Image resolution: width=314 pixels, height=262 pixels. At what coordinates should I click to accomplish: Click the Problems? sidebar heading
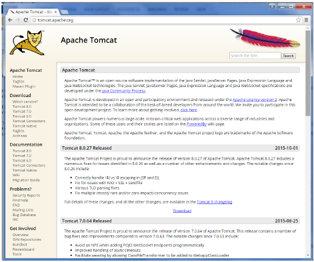[21, 189]
